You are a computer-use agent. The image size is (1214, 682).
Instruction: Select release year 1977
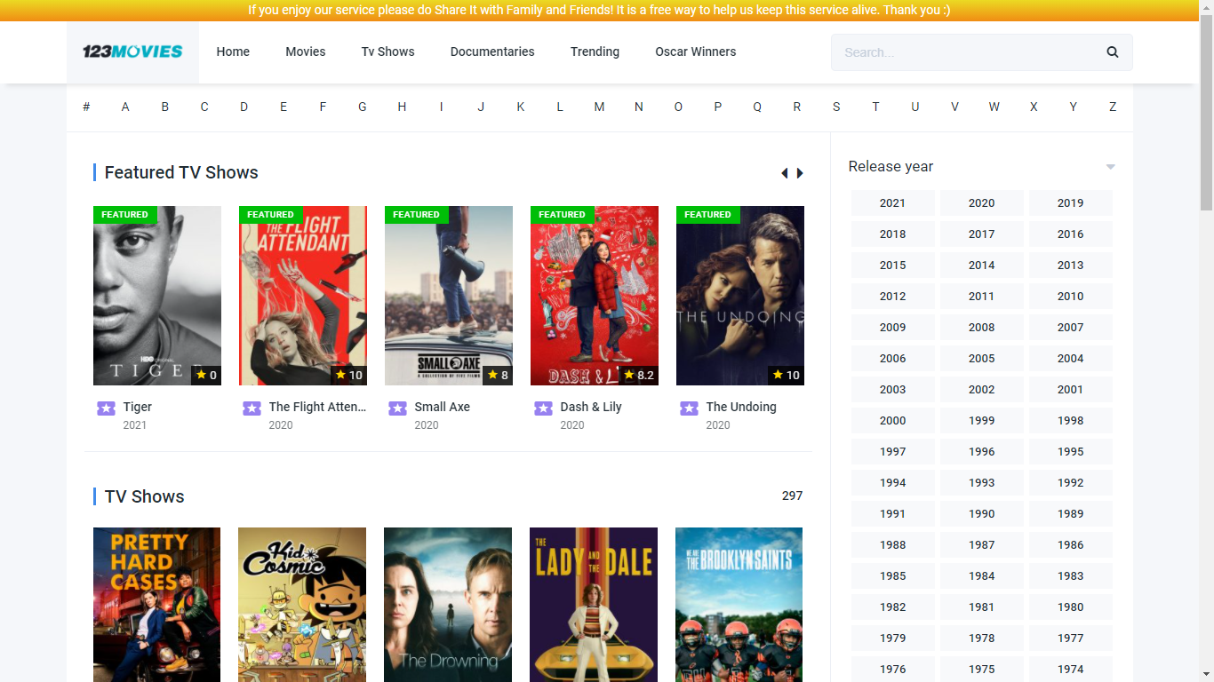click(1070, 638)
